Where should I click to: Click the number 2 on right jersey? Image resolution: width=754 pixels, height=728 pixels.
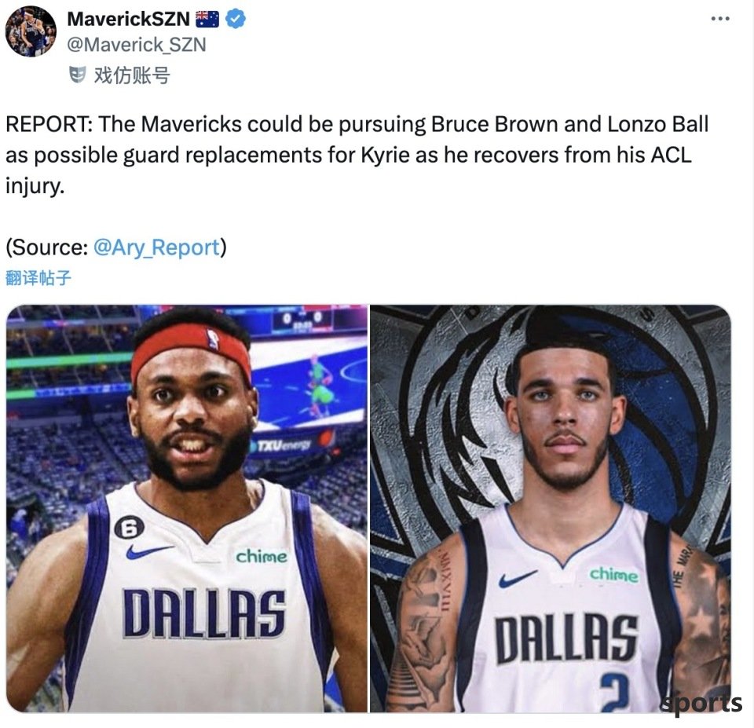tap(615, 691)
